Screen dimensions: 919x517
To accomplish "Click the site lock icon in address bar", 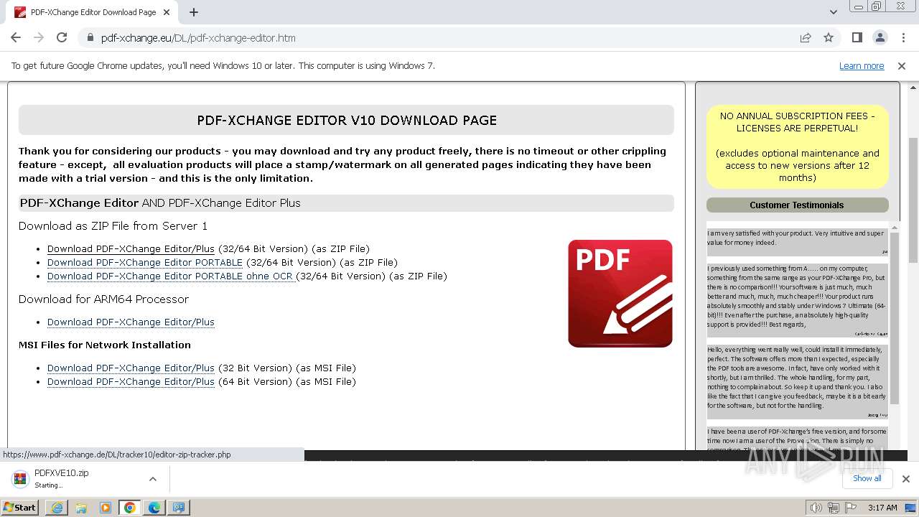I will 90,37.
